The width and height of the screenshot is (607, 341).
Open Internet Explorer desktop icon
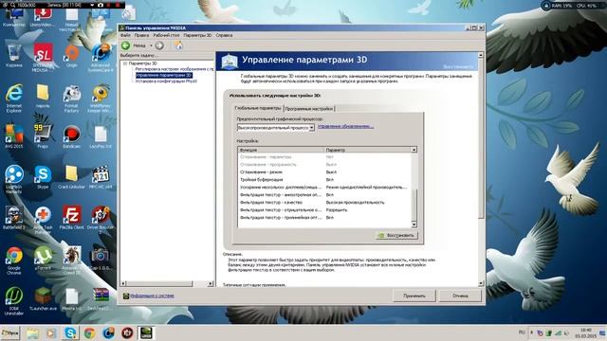pos(14,99)
